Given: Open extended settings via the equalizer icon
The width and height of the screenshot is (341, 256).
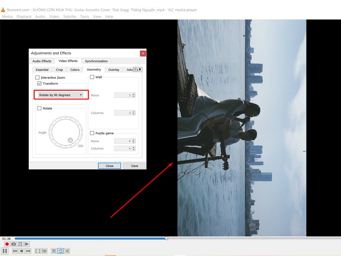Looking at the screenshot, I should pos(45,251).
